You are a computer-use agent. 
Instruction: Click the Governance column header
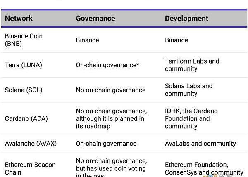(95, 19)
